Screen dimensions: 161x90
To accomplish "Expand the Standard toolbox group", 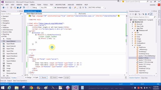I will (2, 16).
